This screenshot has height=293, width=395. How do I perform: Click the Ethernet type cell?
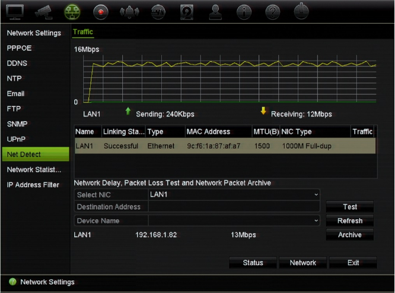coord(161,146)
